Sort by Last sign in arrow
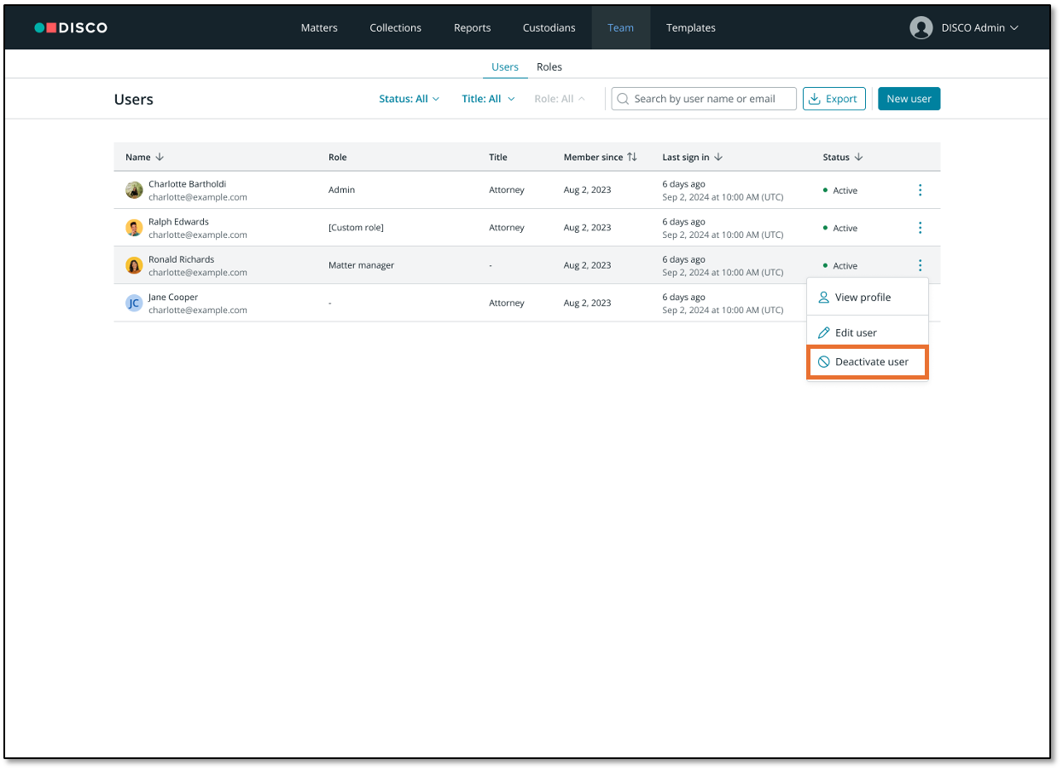The height and width of the screenshot is (771, 1063). [718, 157]
